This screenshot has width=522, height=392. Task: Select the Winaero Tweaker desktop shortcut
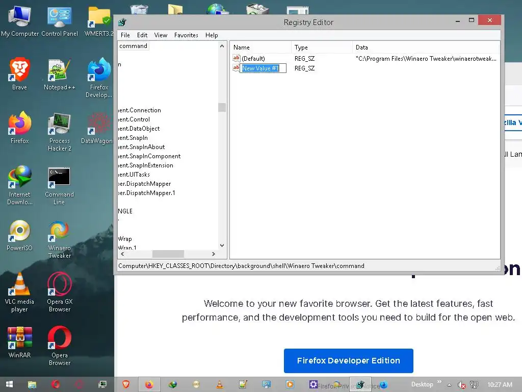pos(59,238)
